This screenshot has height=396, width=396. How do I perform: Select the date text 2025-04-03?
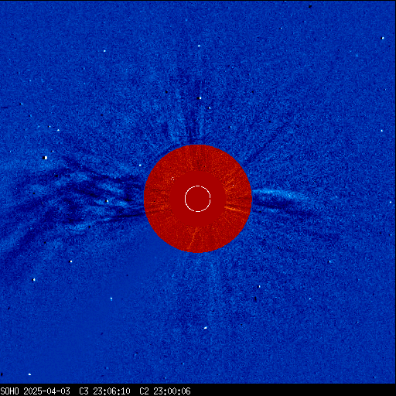pos(46,391)
